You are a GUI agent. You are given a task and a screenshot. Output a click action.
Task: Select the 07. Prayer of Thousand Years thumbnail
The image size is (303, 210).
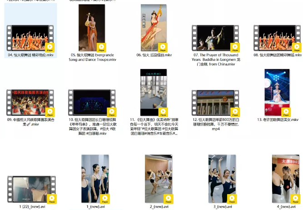coord(215,38)
